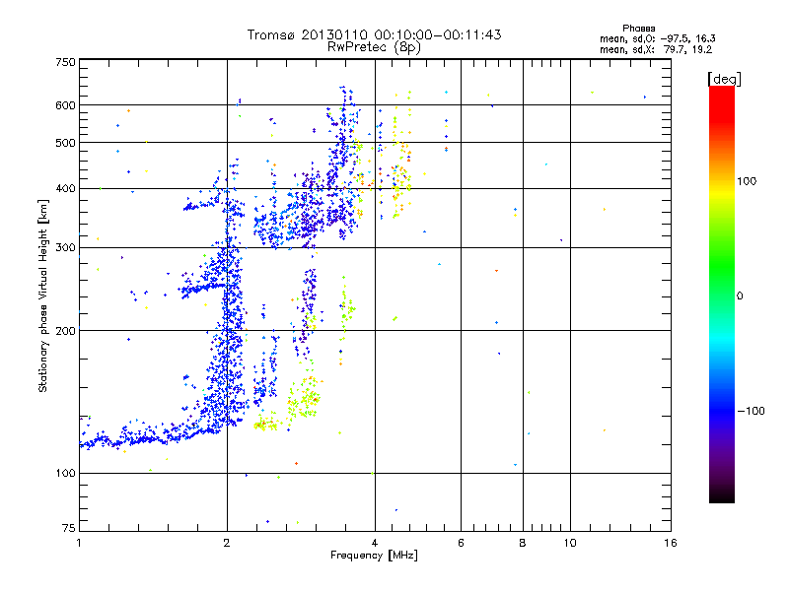
Task: Click the 4 label on frequency axis
Action: pyautogui.click(x=375, y=543)
